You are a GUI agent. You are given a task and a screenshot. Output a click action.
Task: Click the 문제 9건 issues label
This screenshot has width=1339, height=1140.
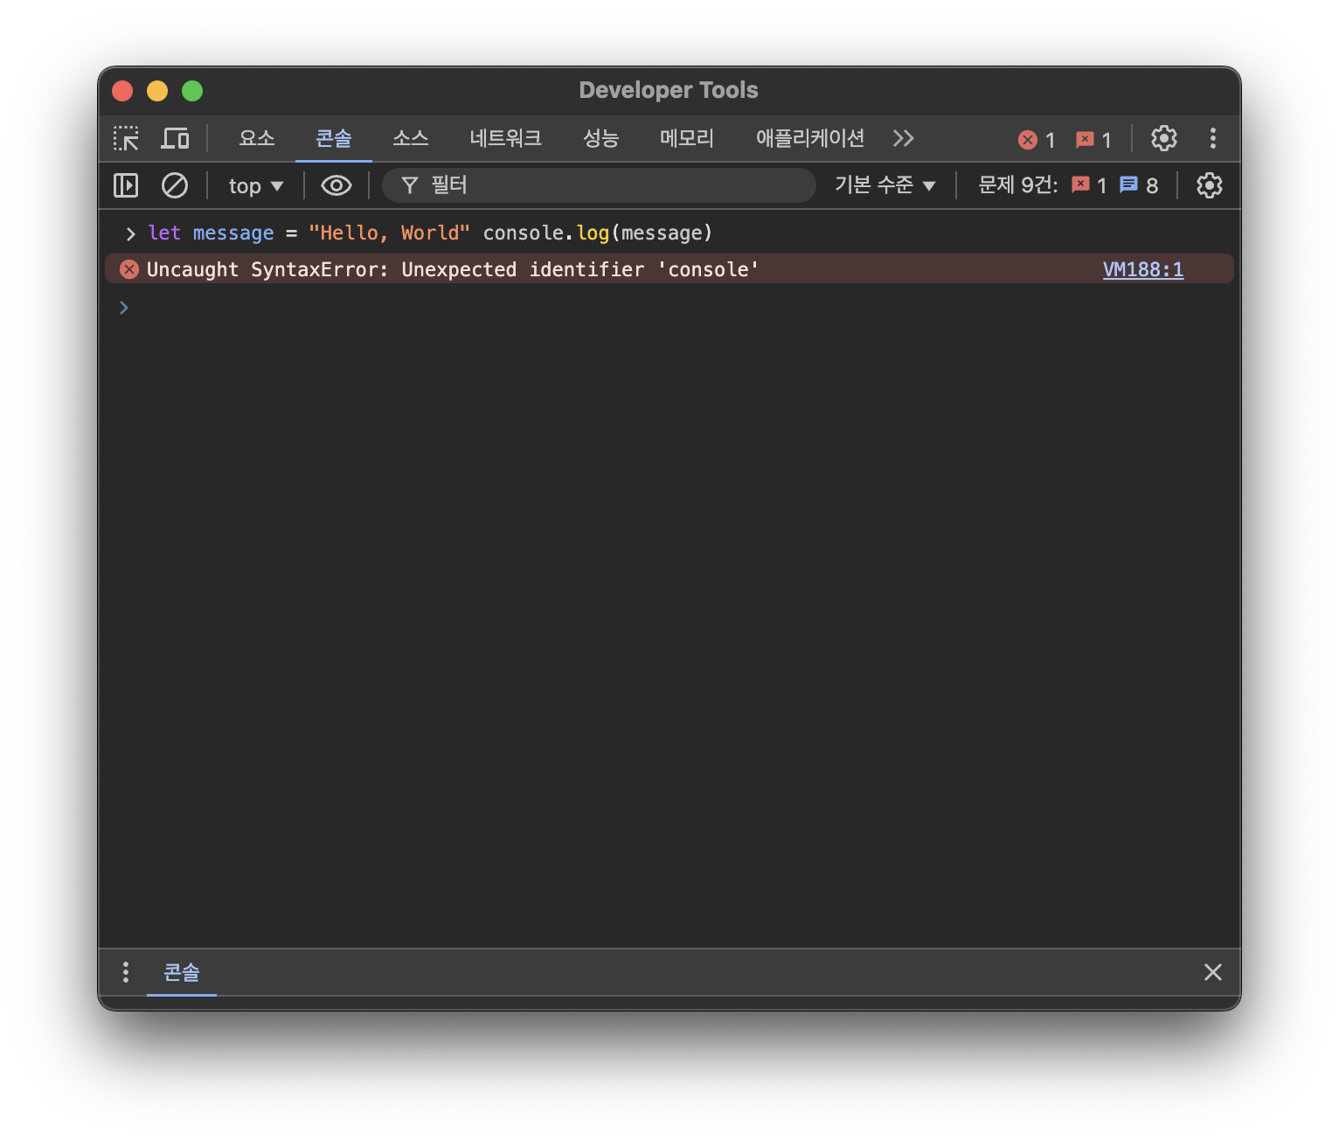(1017, 185)
